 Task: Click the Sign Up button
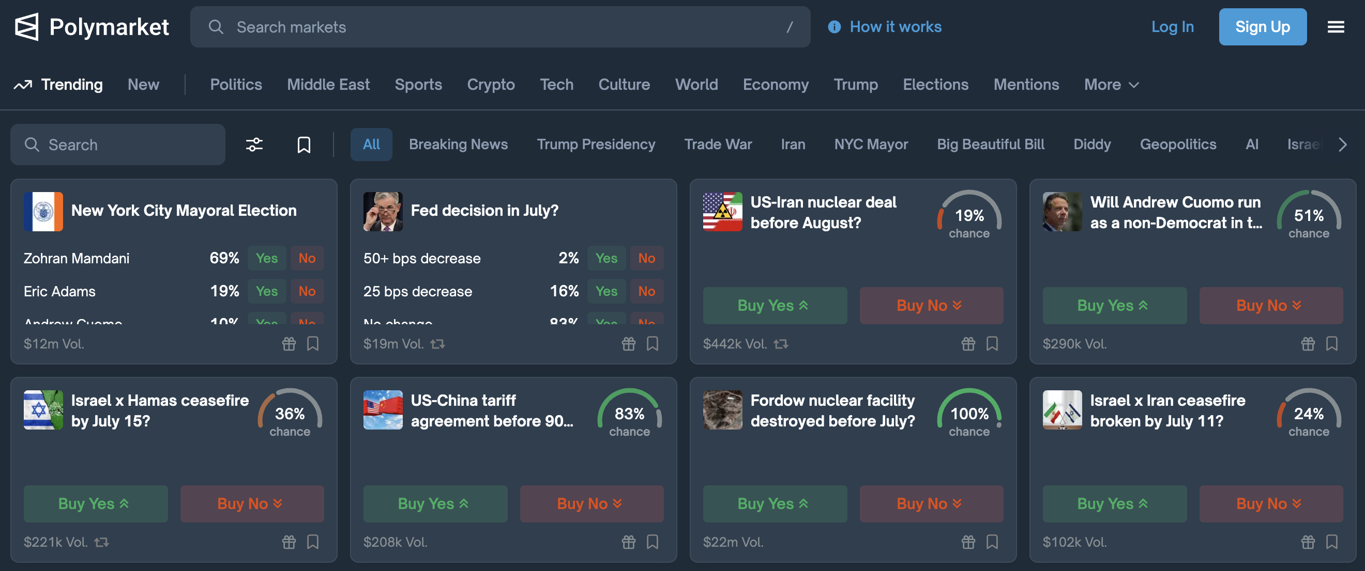(1262, 27)
